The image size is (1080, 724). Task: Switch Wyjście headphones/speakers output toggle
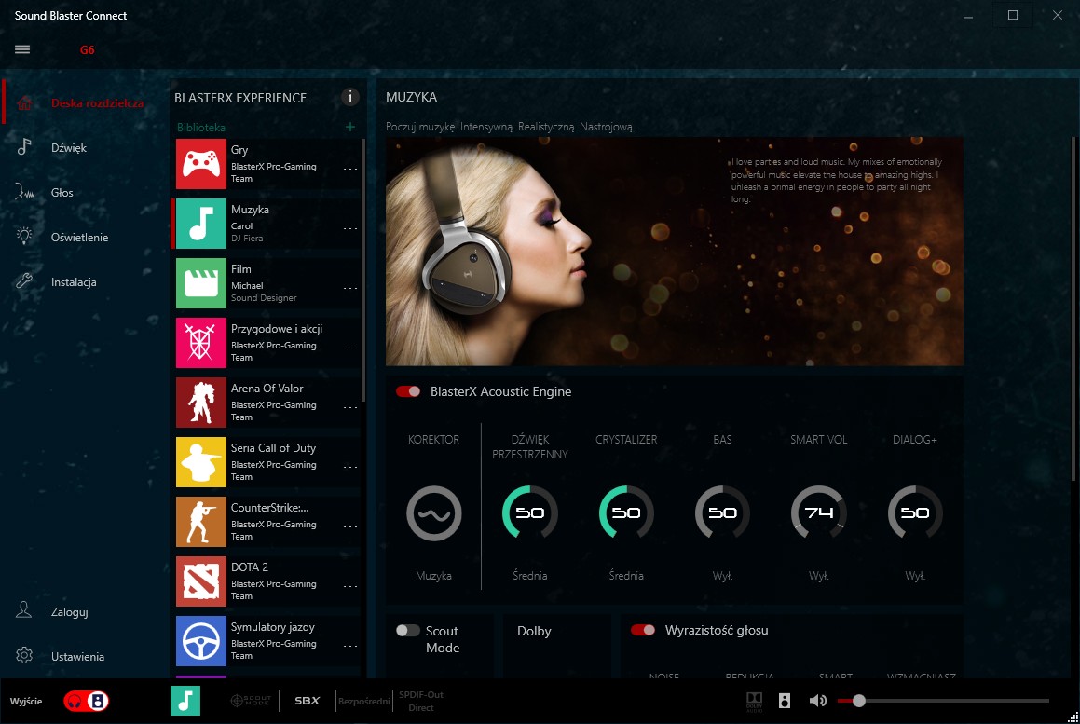[x=86, y=701]
